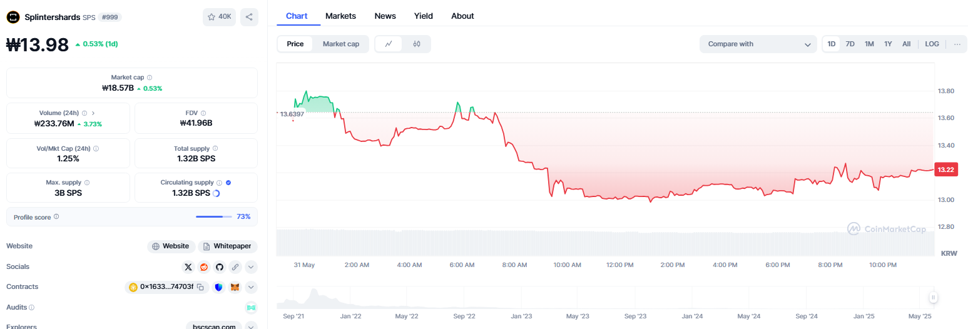The height and width of the screenshot is (329, 968).
Task: Click the blue shield icon in Contracts
Action: [x=218, y=287]
